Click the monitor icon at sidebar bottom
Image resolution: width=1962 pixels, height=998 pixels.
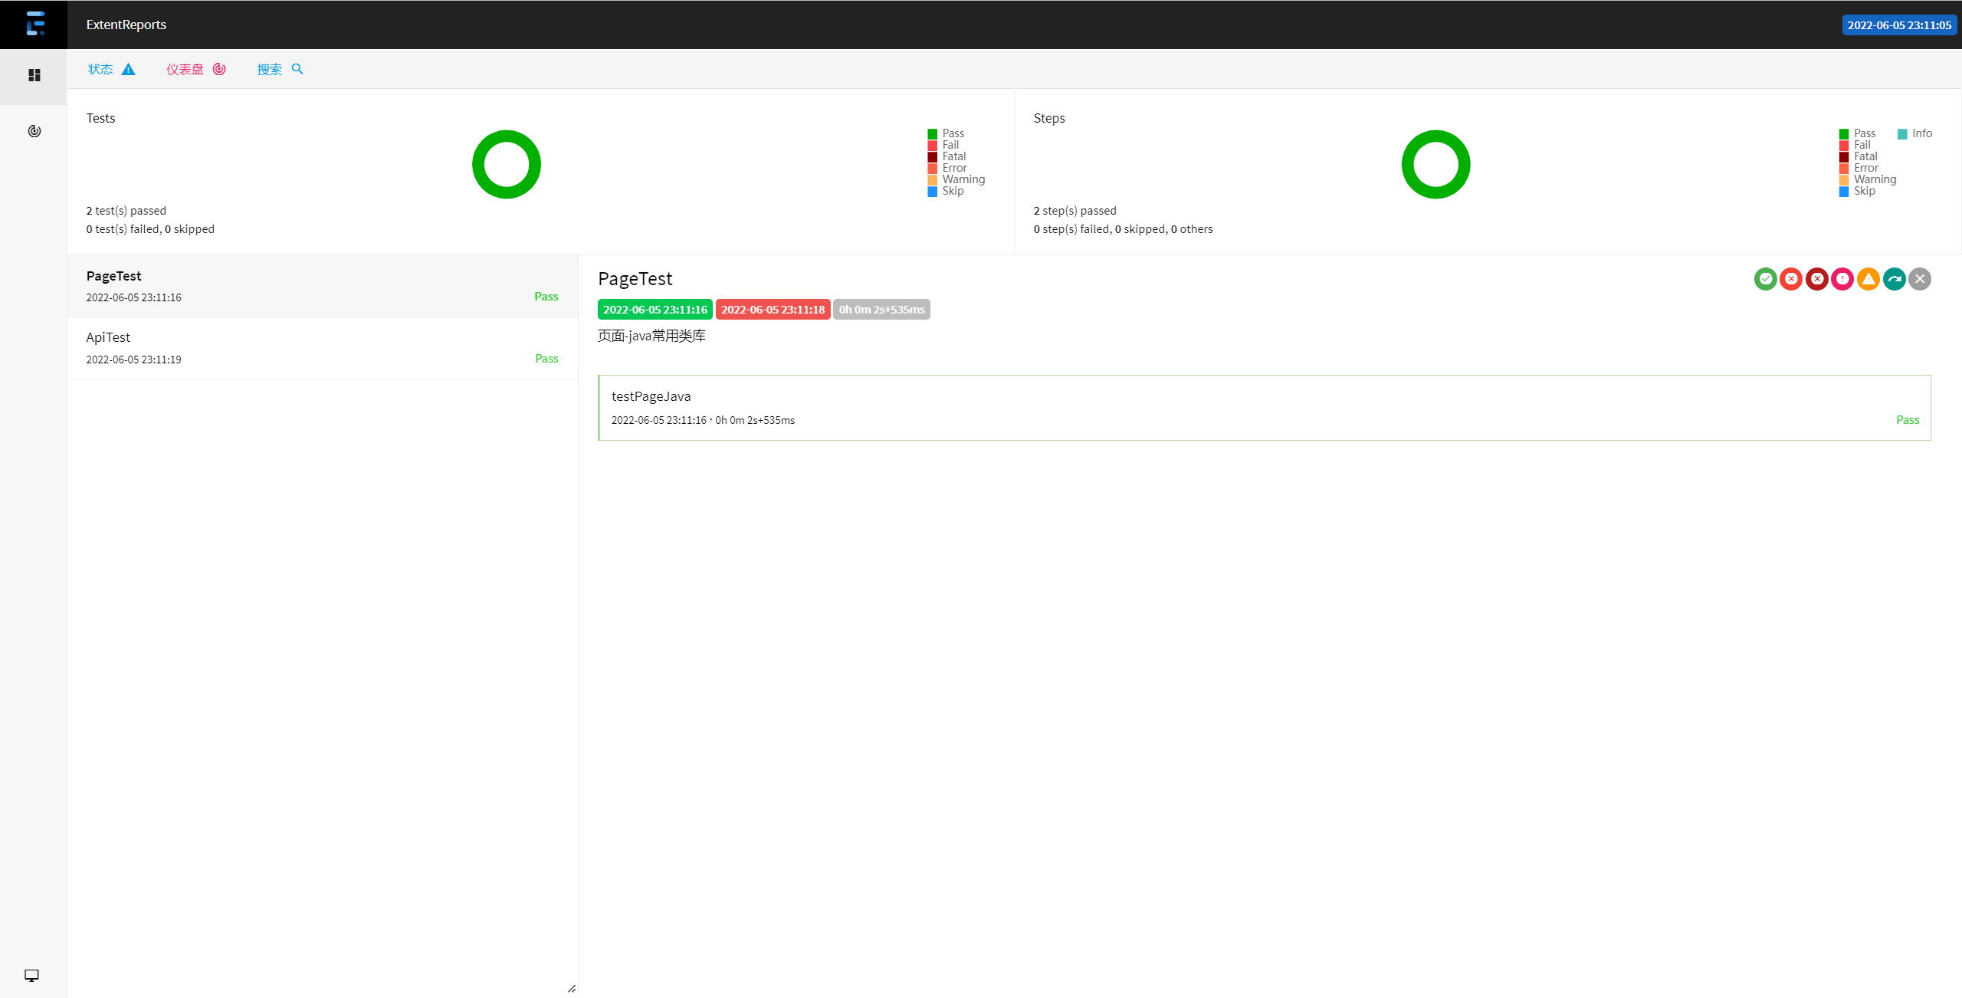click(x=31, y=975)
